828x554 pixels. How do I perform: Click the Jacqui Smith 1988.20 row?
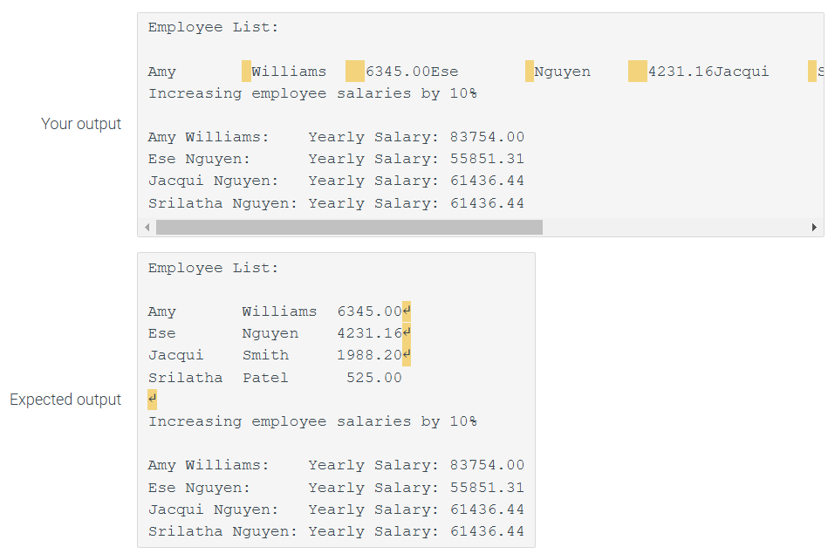click(x=279, y=354)
